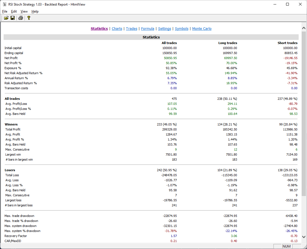Open the Monte Carlo link

(202, 28)
